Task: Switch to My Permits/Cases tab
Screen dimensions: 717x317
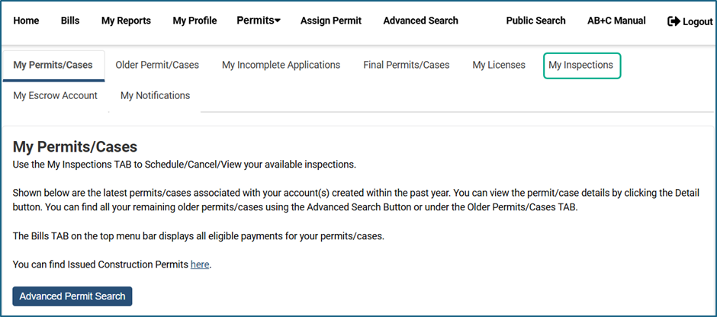Action: (53, 65)
